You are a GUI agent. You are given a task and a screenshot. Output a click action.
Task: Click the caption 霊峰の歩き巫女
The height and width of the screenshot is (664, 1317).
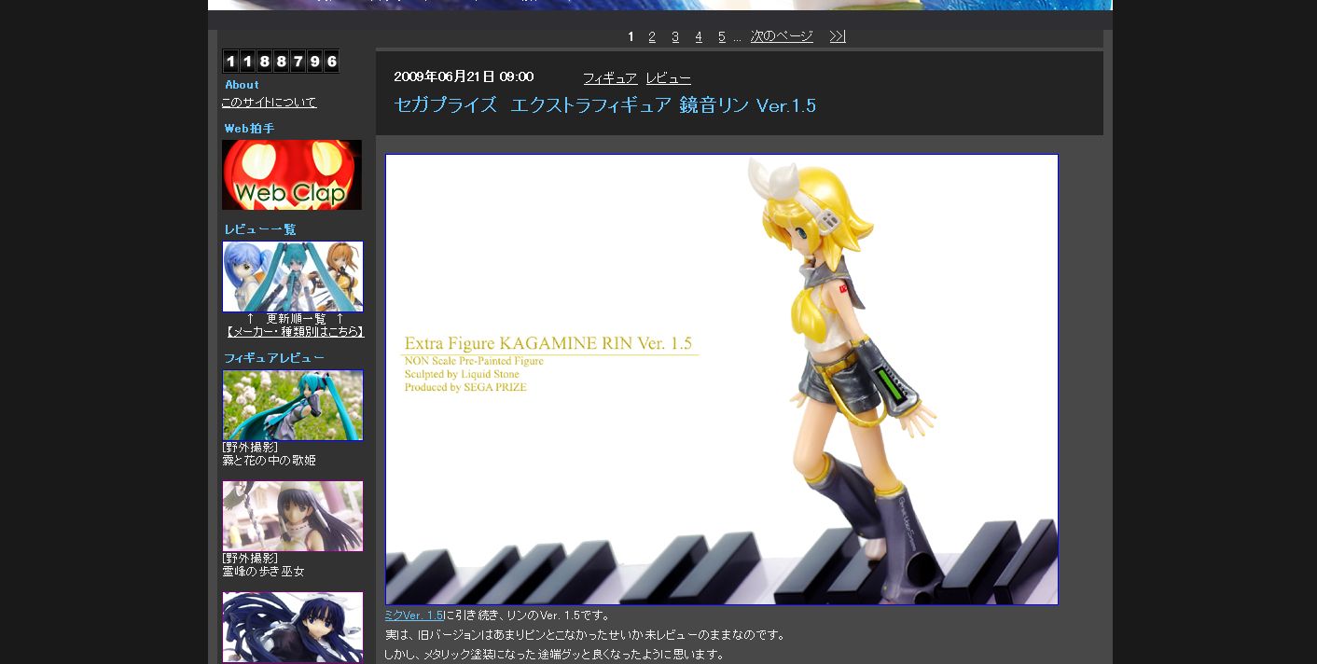pyautogui.click(x=263, y=572)
